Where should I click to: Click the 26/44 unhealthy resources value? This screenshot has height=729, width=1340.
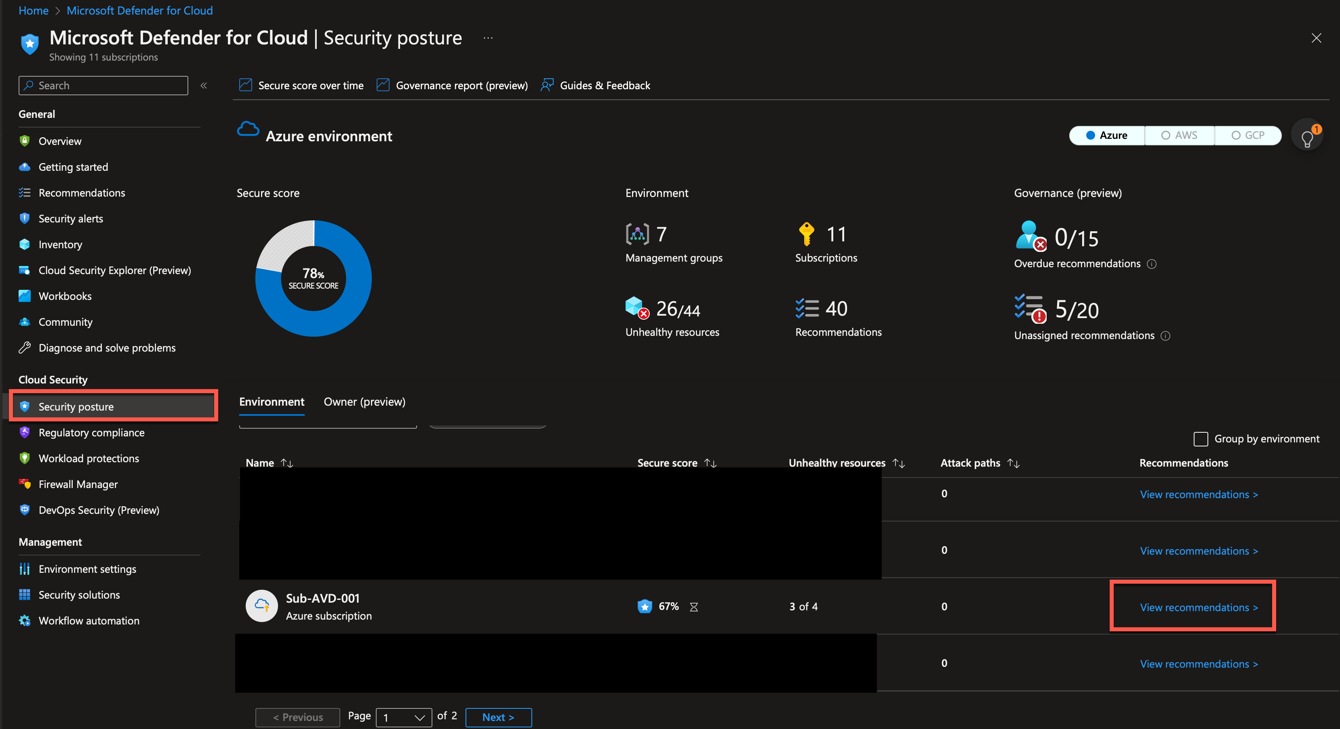678,309
